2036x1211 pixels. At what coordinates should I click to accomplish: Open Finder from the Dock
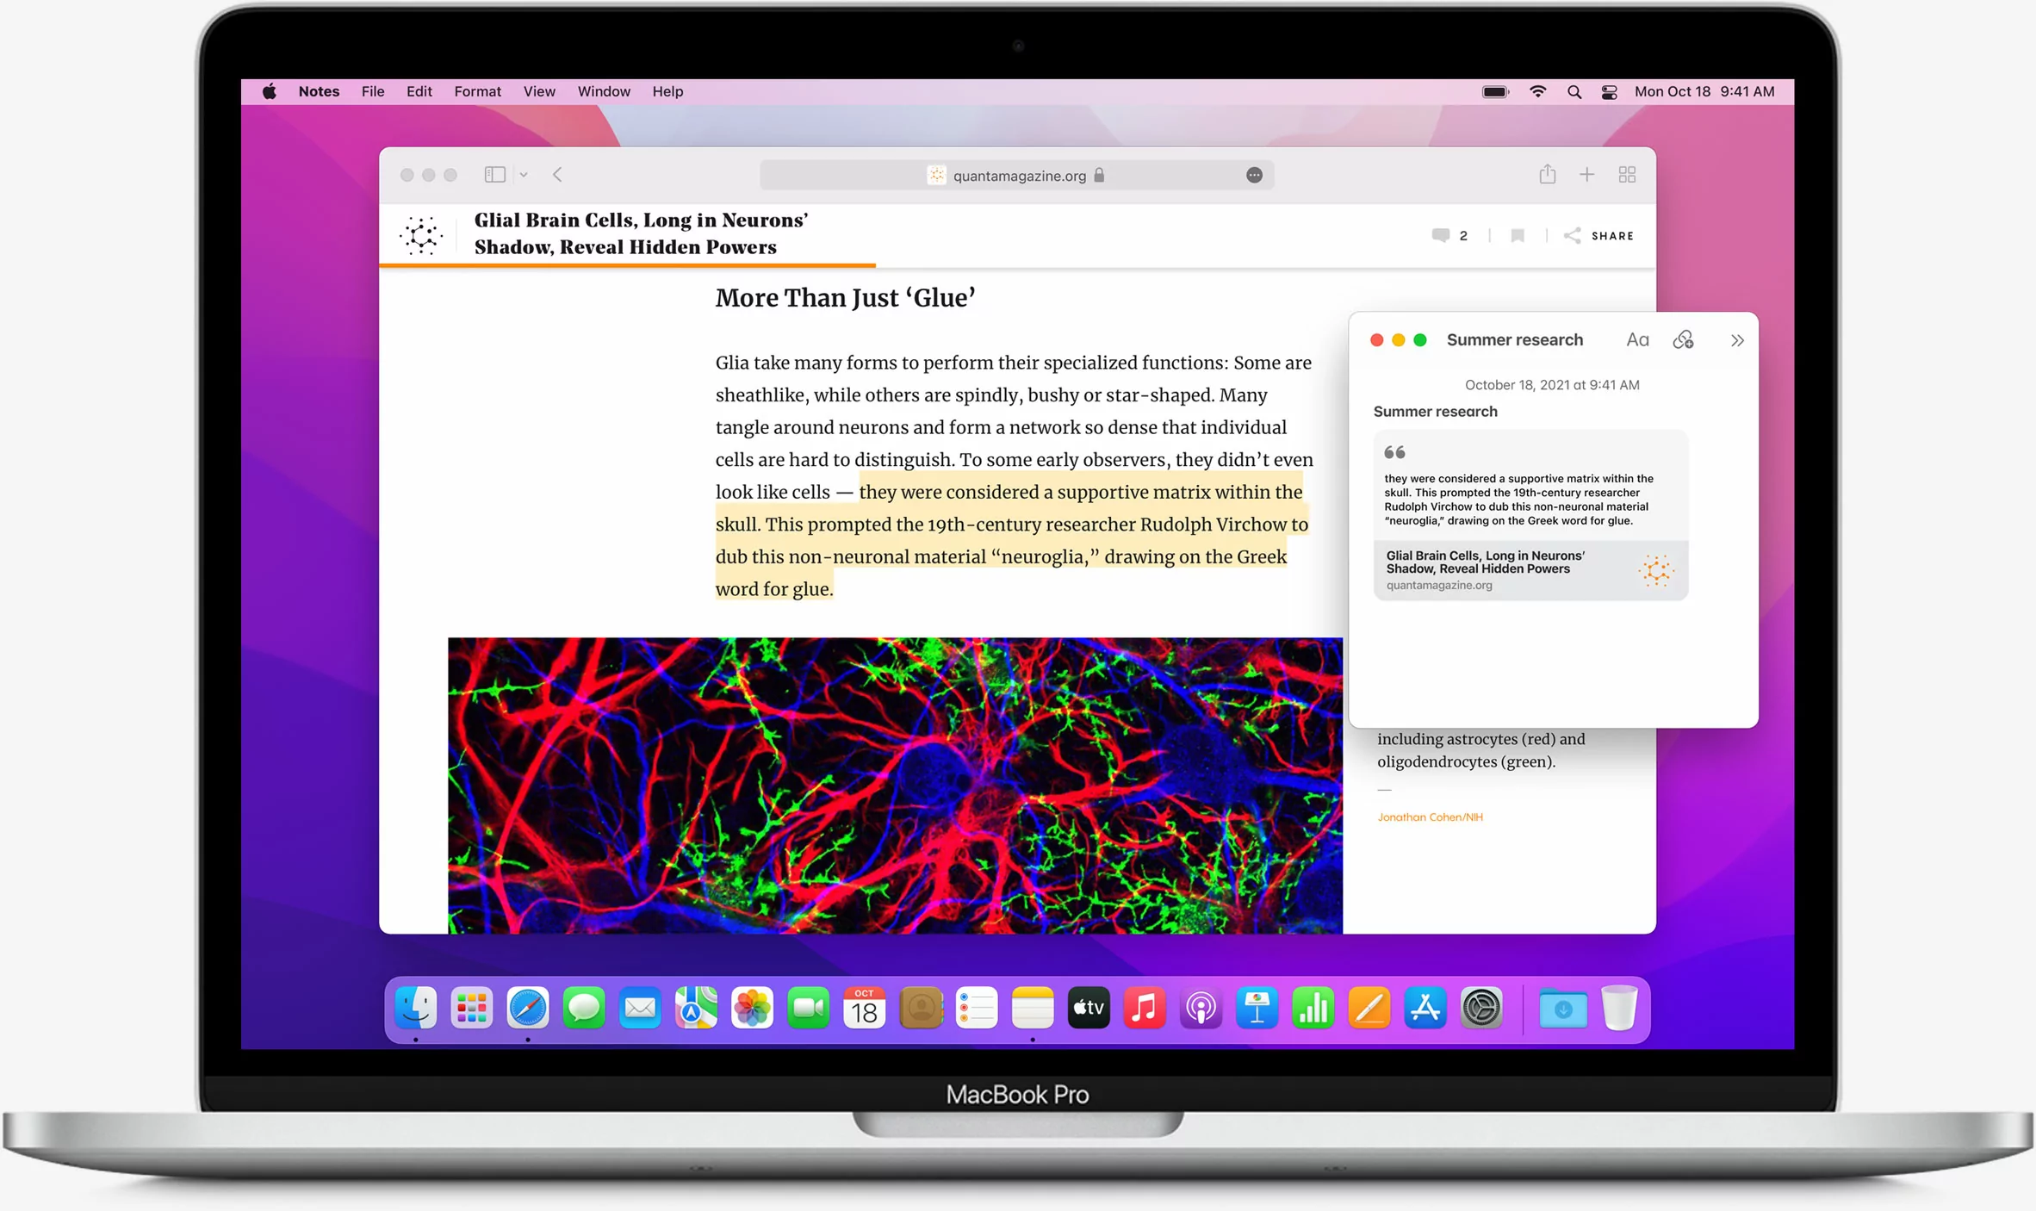(x=416, y=1008)
